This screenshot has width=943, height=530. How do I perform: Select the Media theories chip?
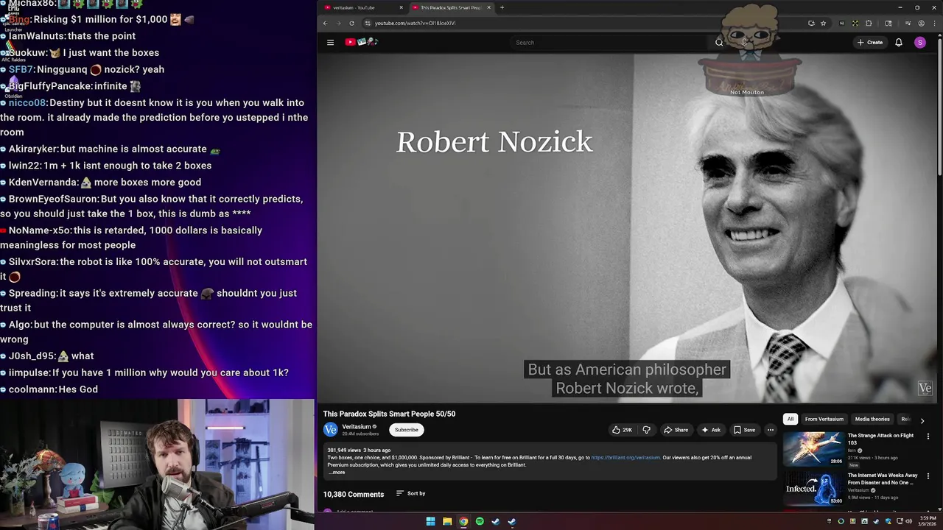click(x=872, y=419)
